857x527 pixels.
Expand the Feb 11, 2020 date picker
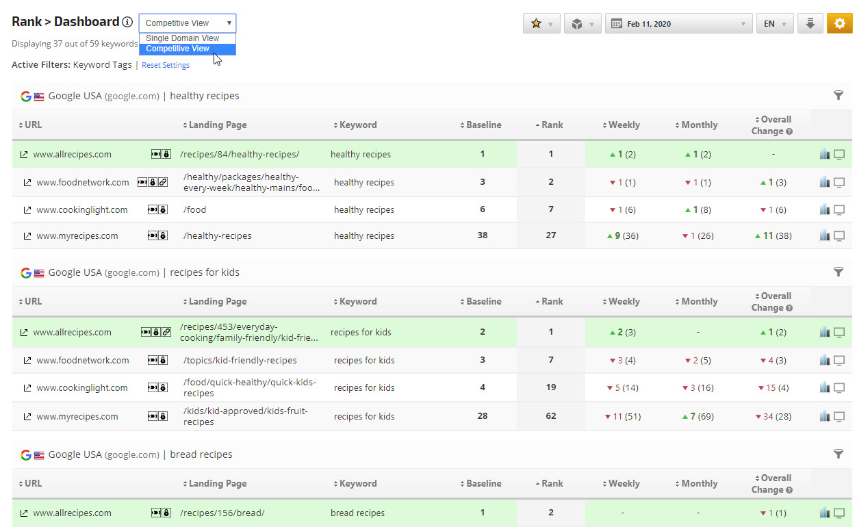pos(678,23)
